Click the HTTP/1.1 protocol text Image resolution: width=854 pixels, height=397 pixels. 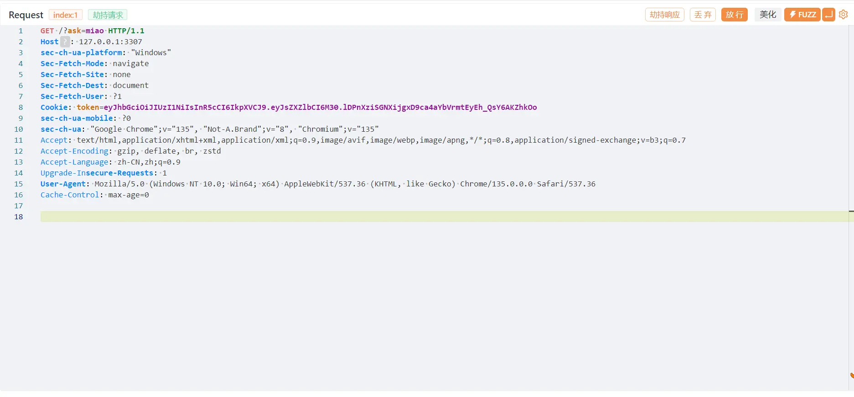point(126,31)
